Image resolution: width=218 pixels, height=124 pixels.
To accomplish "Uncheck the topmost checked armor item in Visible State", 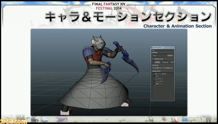I will click(154, 74).
